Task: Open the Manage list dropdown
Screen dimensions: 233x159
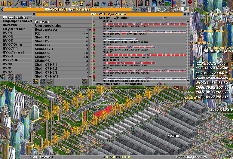Action: pyautogui.click(x=142, y=84)
